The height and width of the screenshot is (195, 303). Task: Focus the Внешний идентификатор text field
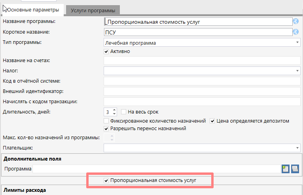click(x=202, y=91)
